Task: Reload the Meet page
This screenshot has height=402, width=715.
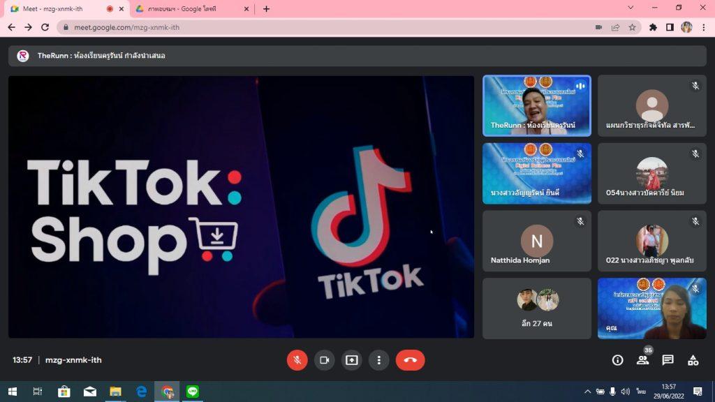Action: (x=45, y=27)
